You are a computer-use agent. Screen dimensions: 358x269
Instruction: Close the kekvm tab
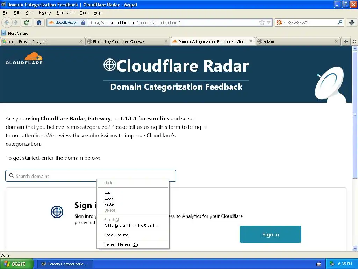336,41
